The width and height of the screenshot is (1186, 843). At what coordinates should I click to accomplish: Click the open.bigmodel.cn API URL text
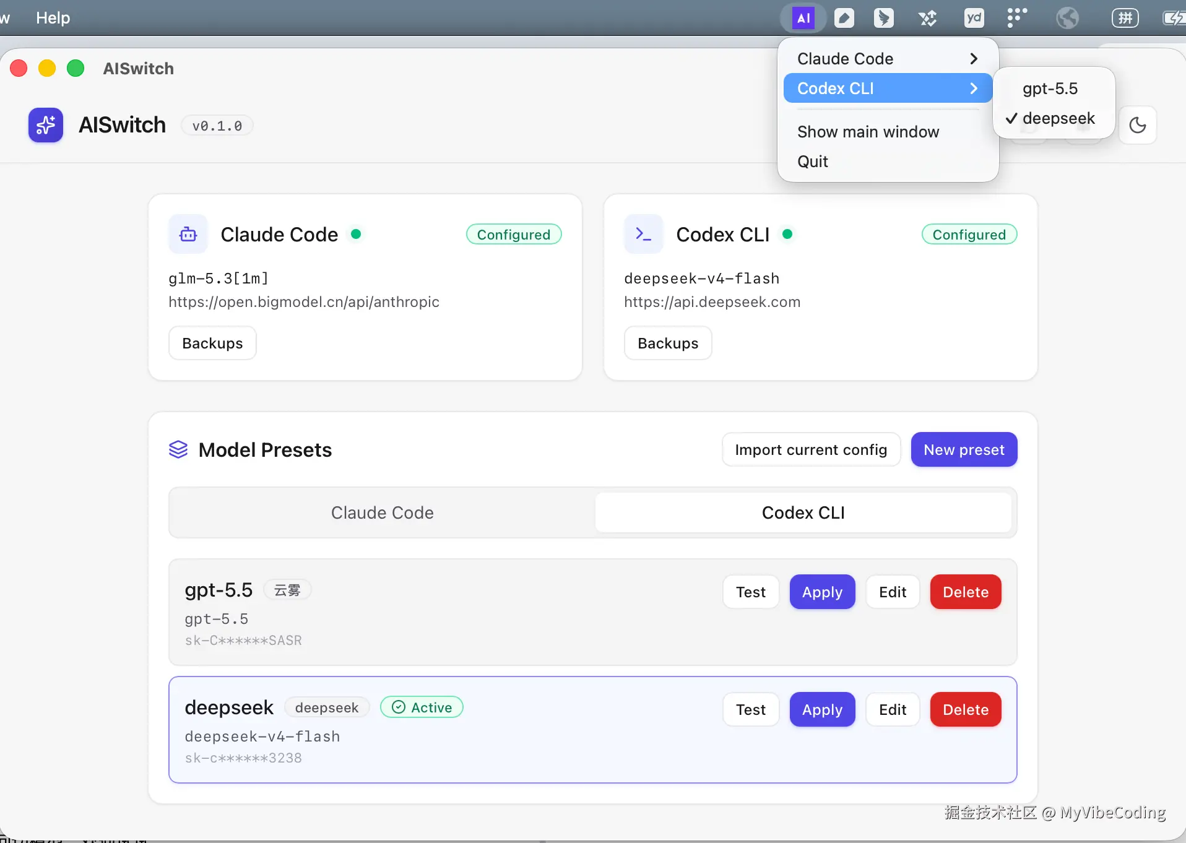tap(304, 301)
